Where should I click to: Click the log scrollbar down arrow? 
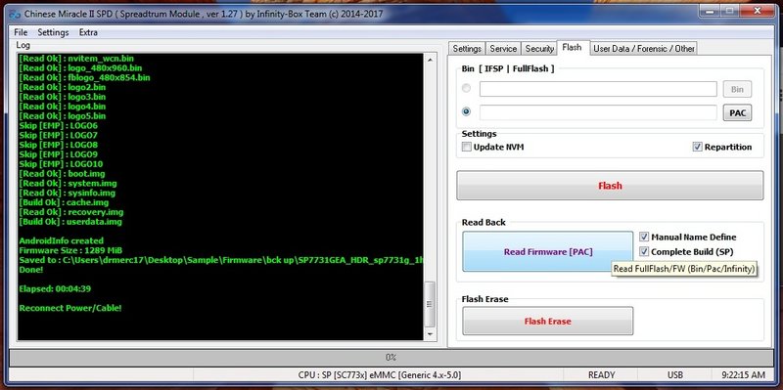coord(430,334)
